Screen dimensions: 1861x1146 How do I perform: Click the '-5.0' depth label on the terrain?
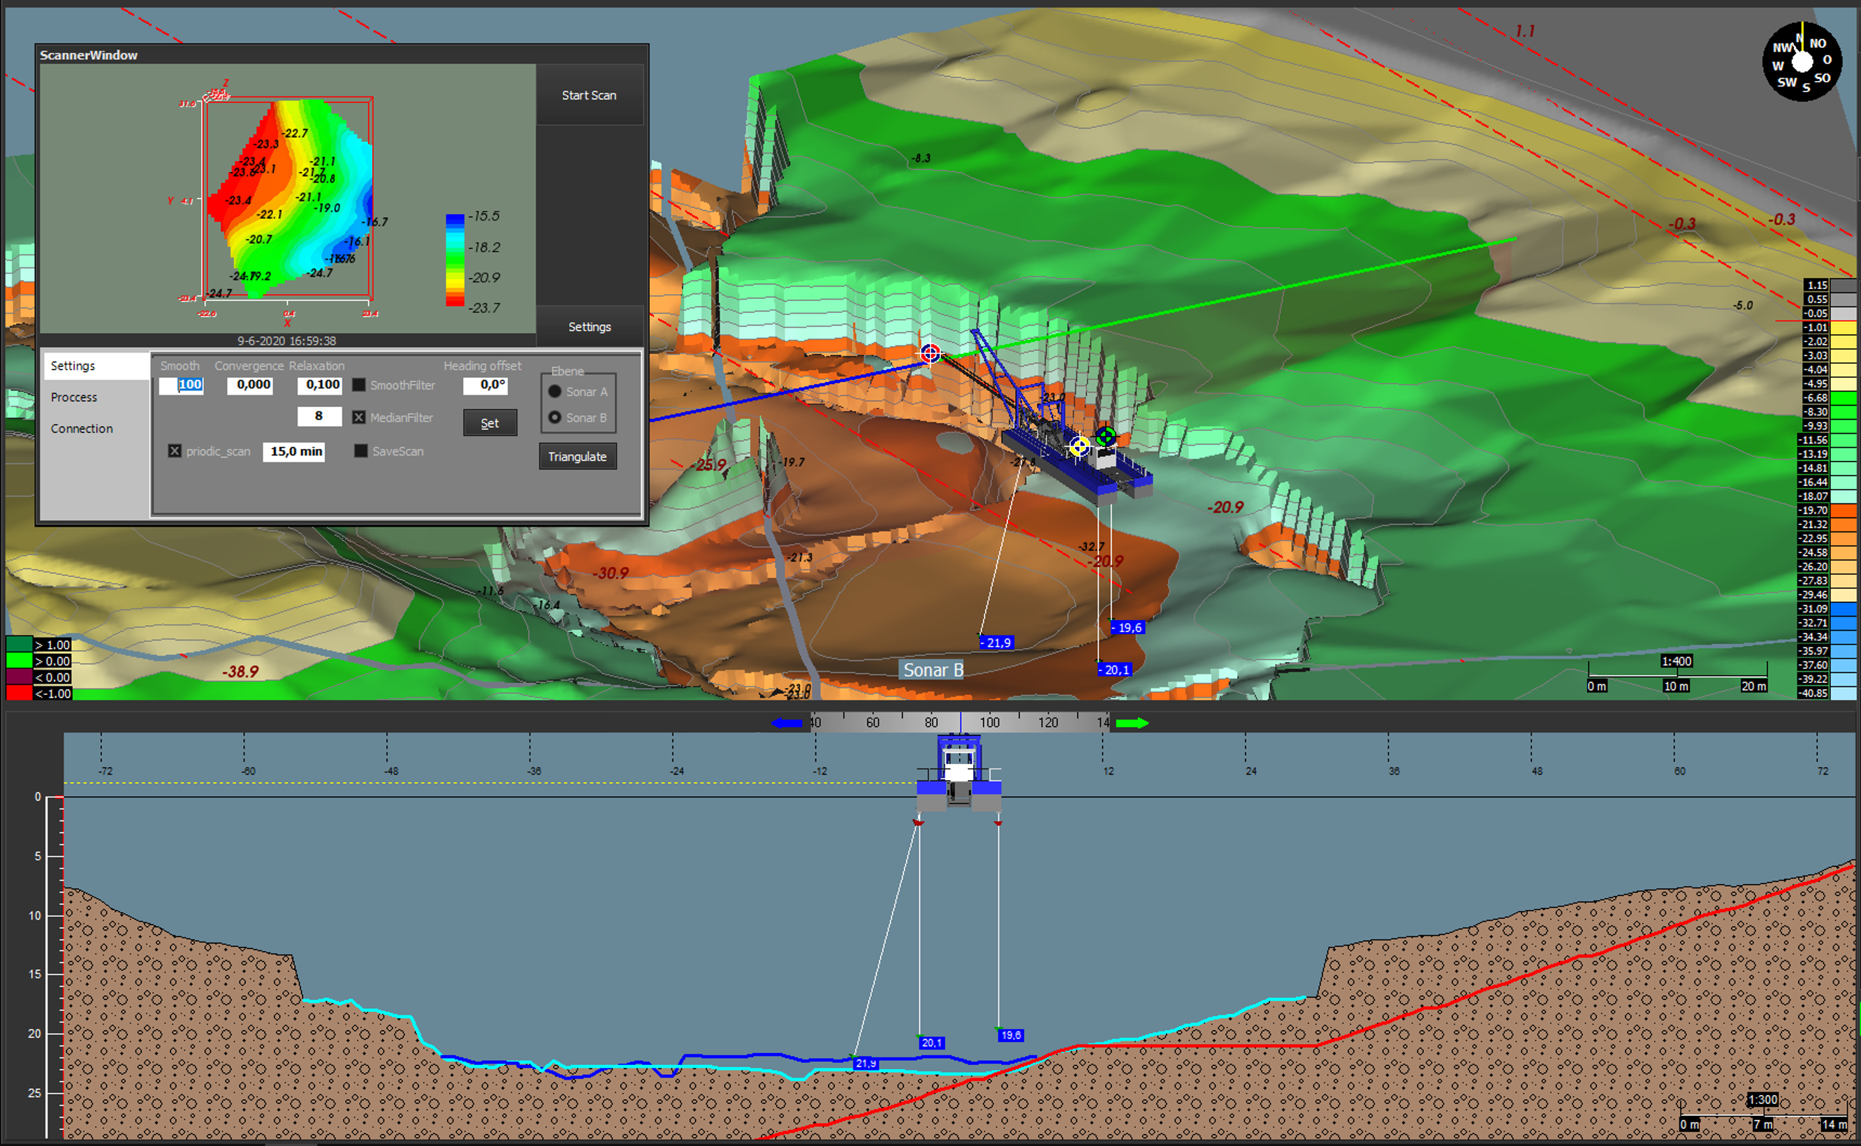click(1743, 305)
